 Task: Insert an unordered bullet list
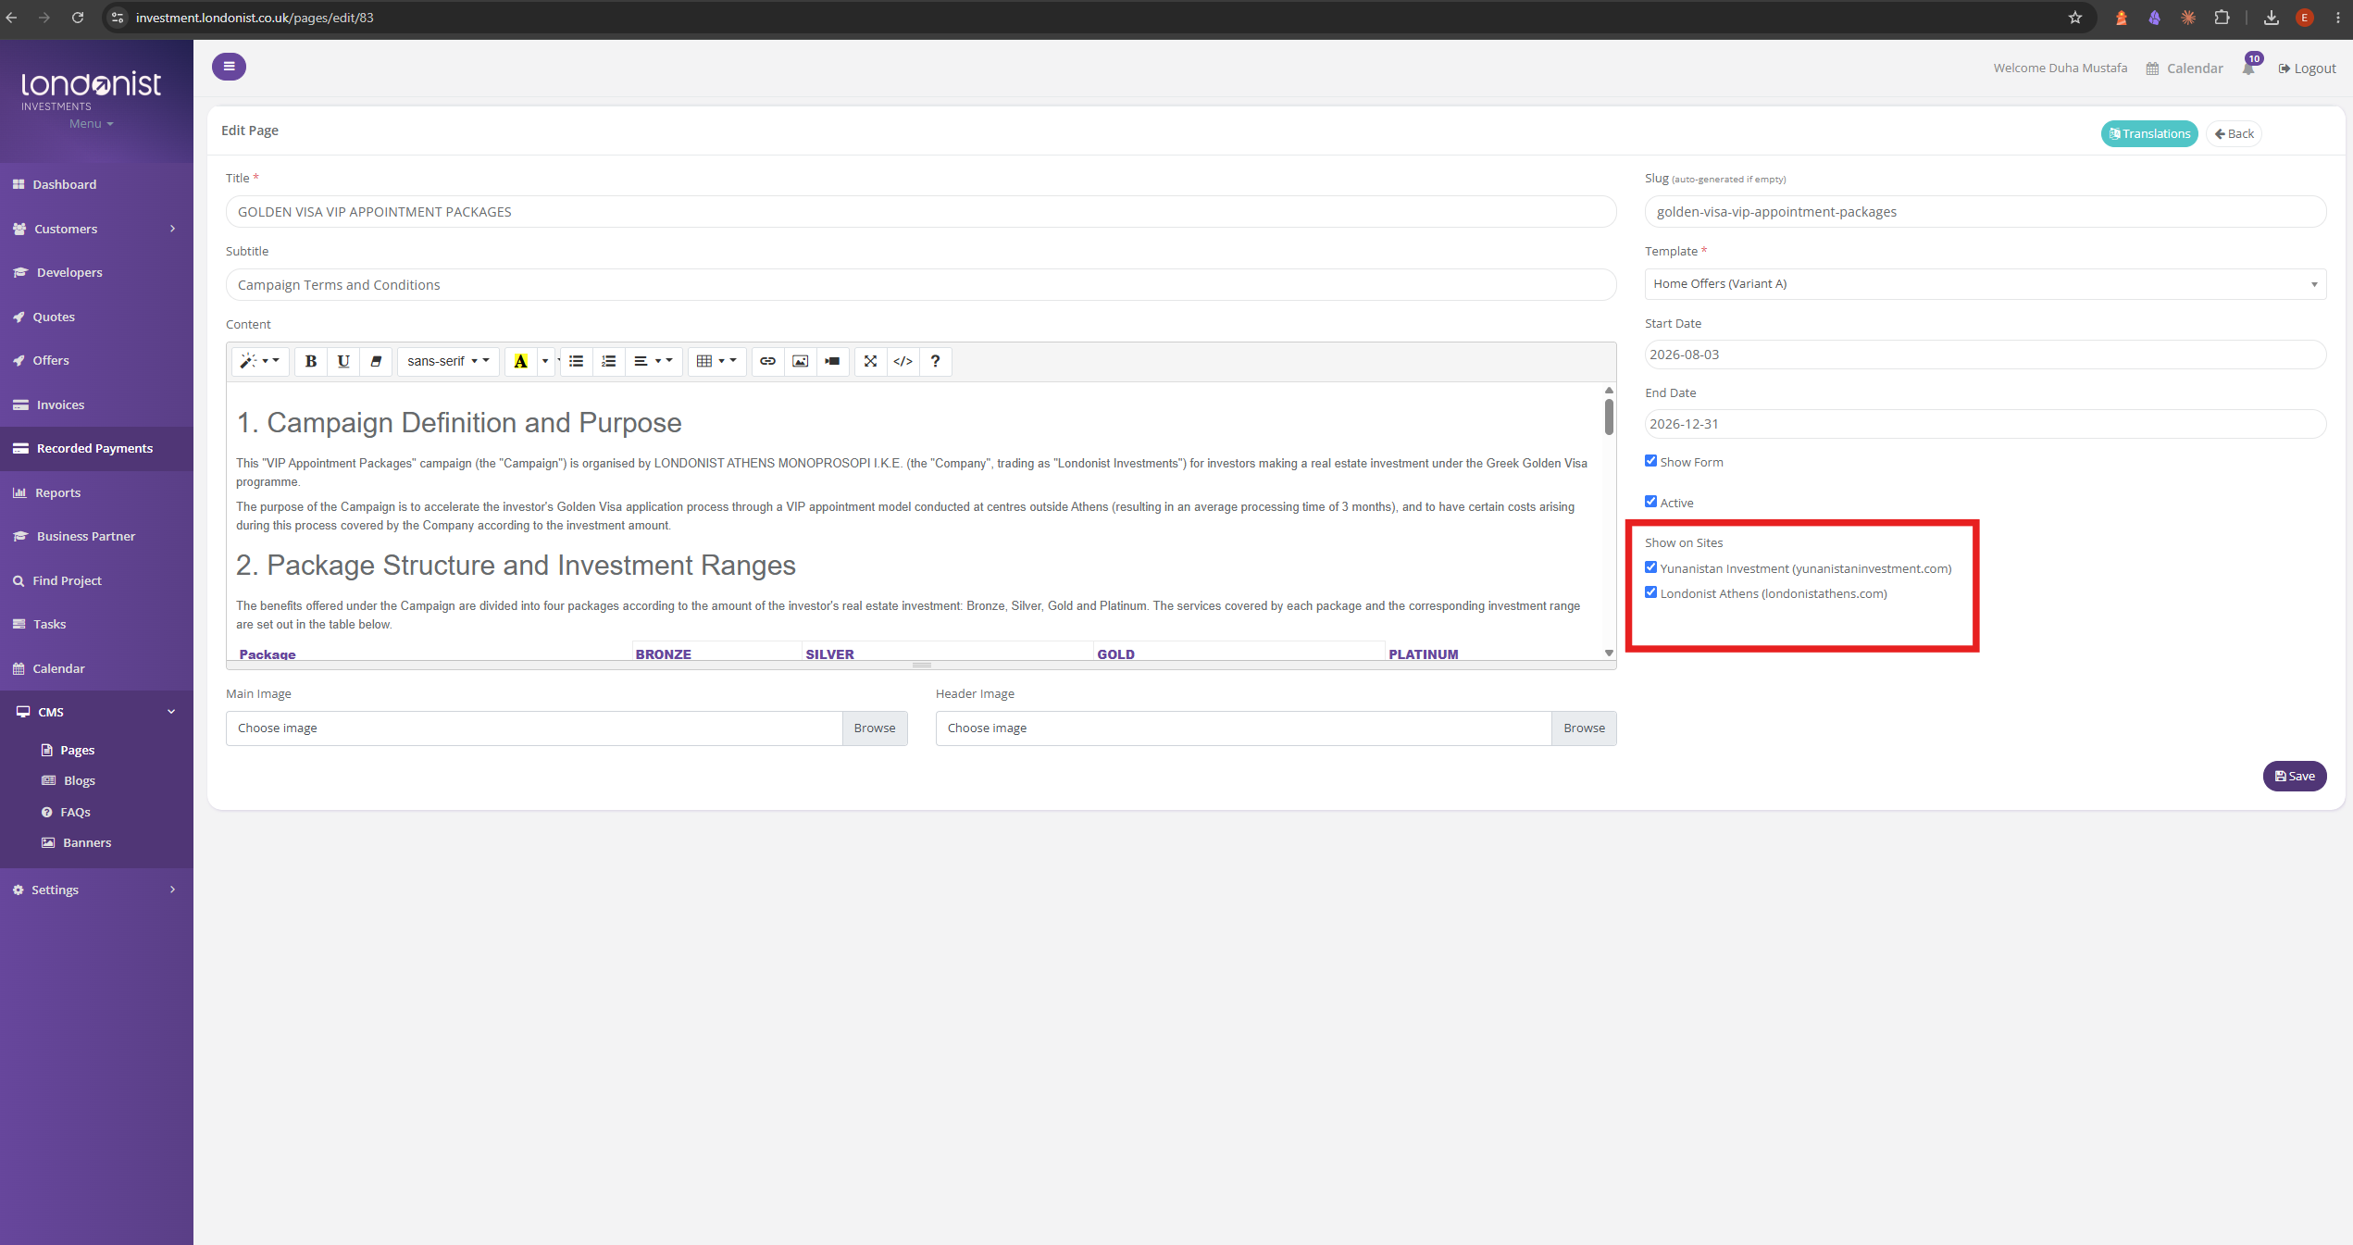pos(577,361)
